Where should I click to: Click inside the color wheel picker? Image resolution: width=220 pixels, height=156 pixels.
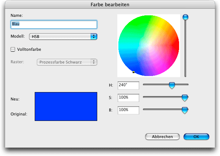coord(149,46)
